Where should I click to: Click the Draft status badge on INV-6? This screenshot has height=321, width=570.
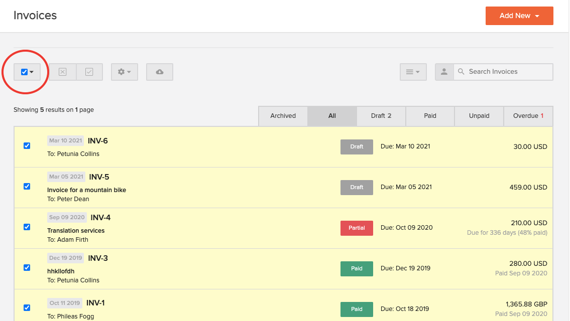(x=357, y=146)
